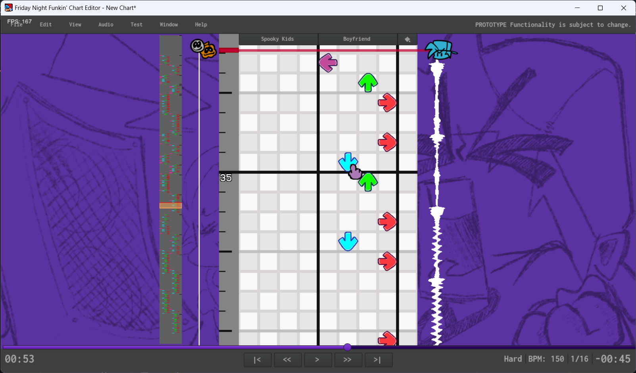Open the Window menu

169,25
